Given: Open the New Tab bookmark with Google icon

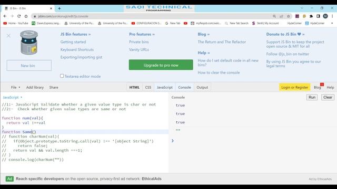Looking at the screenshot, I should 173,23.
